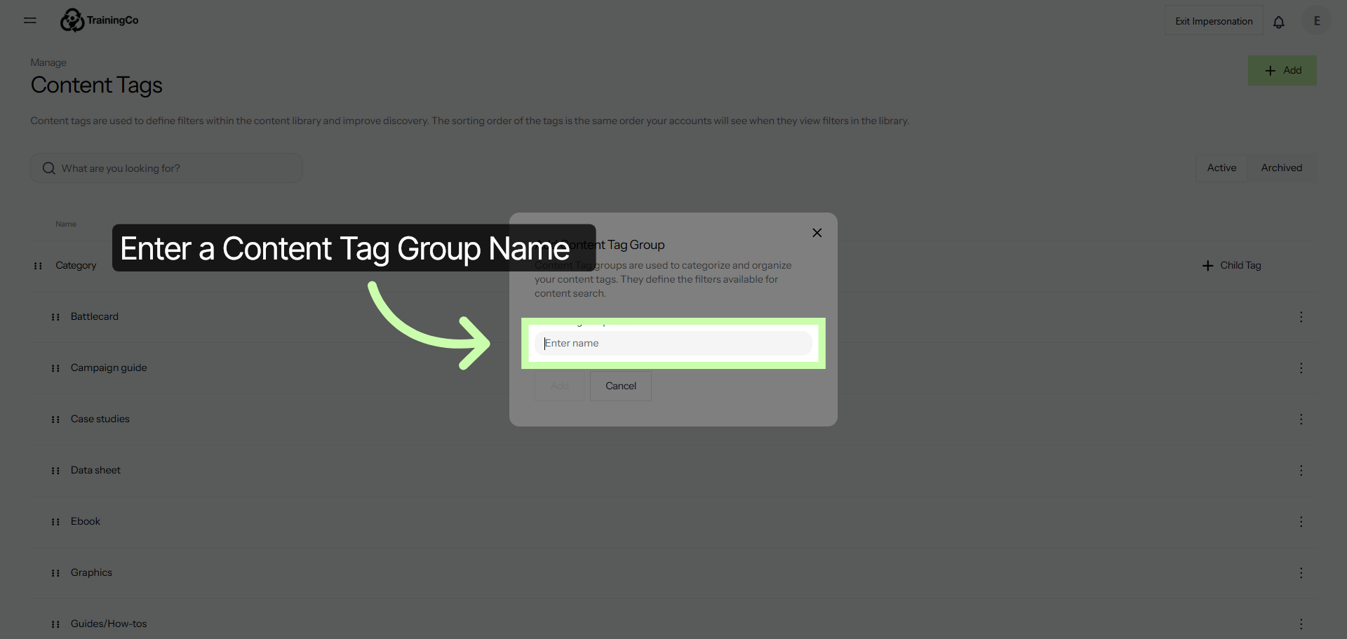The width and height of the screenshot is (1347, 639).
Task: Focus the 'What are you looking for?' search field
Action: 166,168
